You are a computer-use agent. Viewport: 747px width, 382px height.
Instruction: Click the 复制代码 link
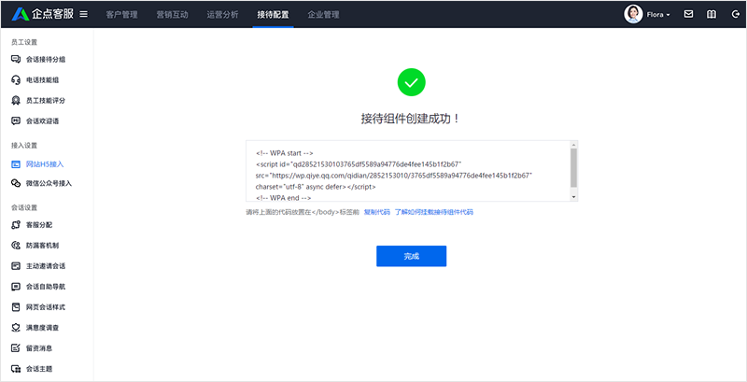[377, 212]
